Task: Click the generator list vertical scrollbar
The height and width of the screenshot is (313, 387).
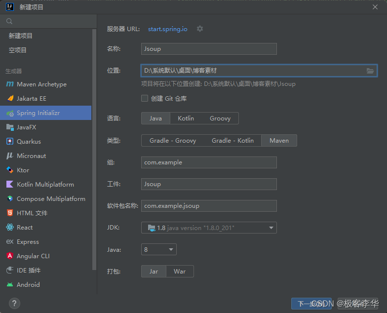Action: (x=94, y=149)
